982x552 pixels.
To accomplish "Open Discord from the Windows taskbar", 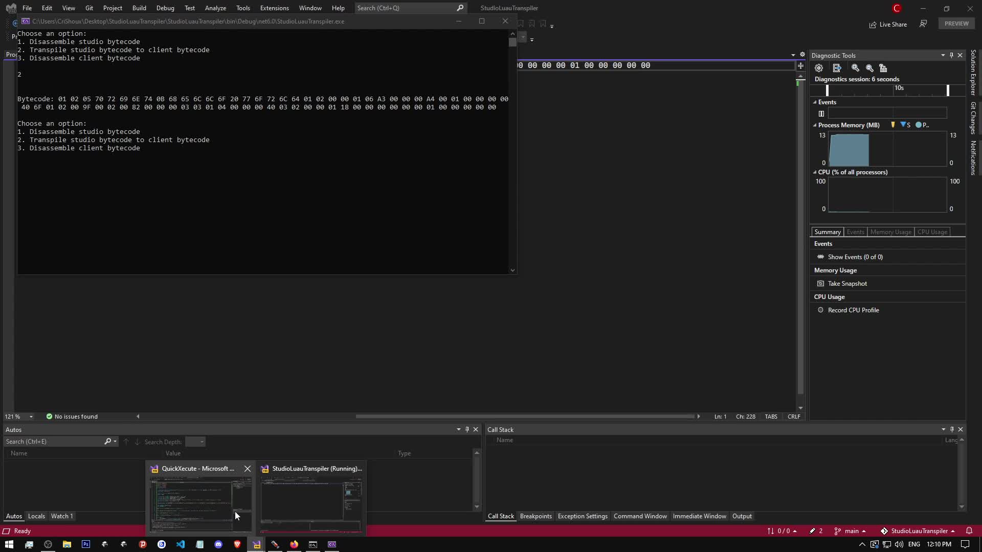I will click(218, 544).
